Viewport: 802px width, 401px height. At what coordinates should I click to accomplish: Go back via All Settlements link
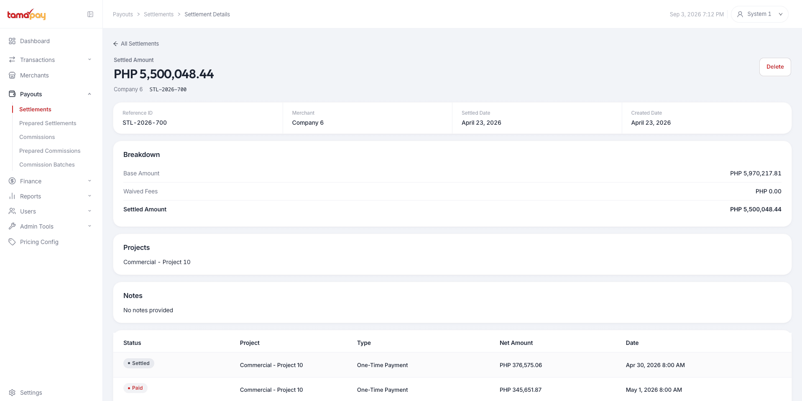(136, 44)
